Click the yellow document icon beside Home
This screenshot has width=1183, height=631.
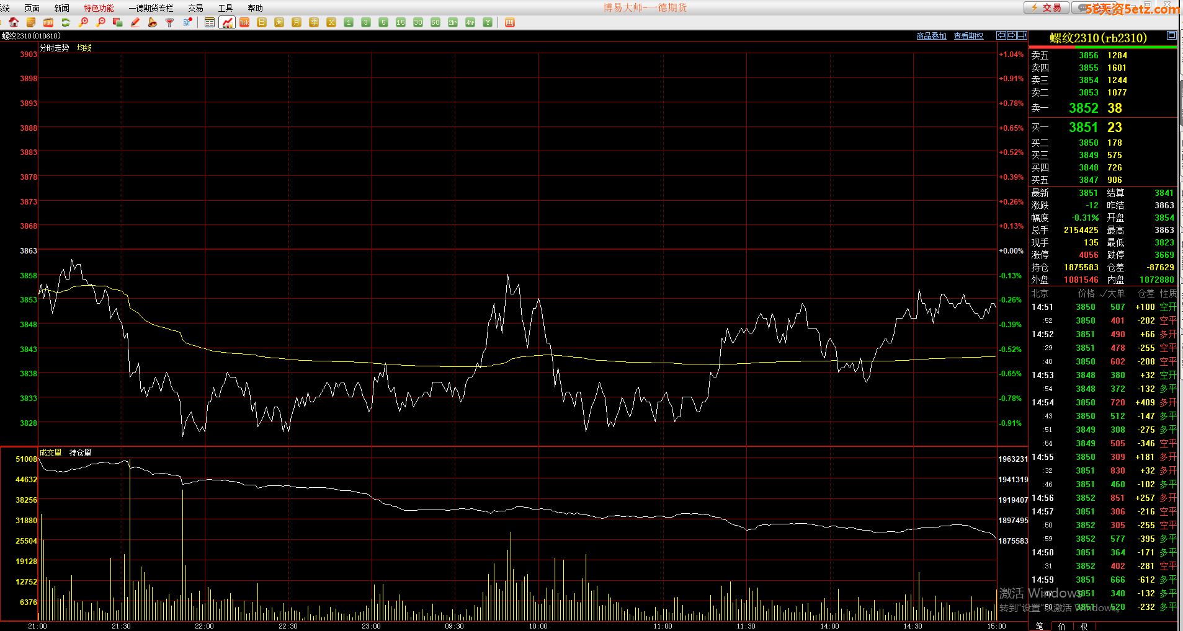click(x=31, y=22)
